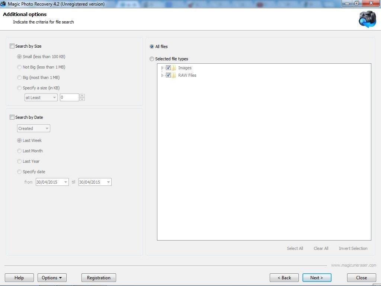This screenshot has height=286, width=381.
Task: Proceed with the Next > button
Action: click(317, 278)
